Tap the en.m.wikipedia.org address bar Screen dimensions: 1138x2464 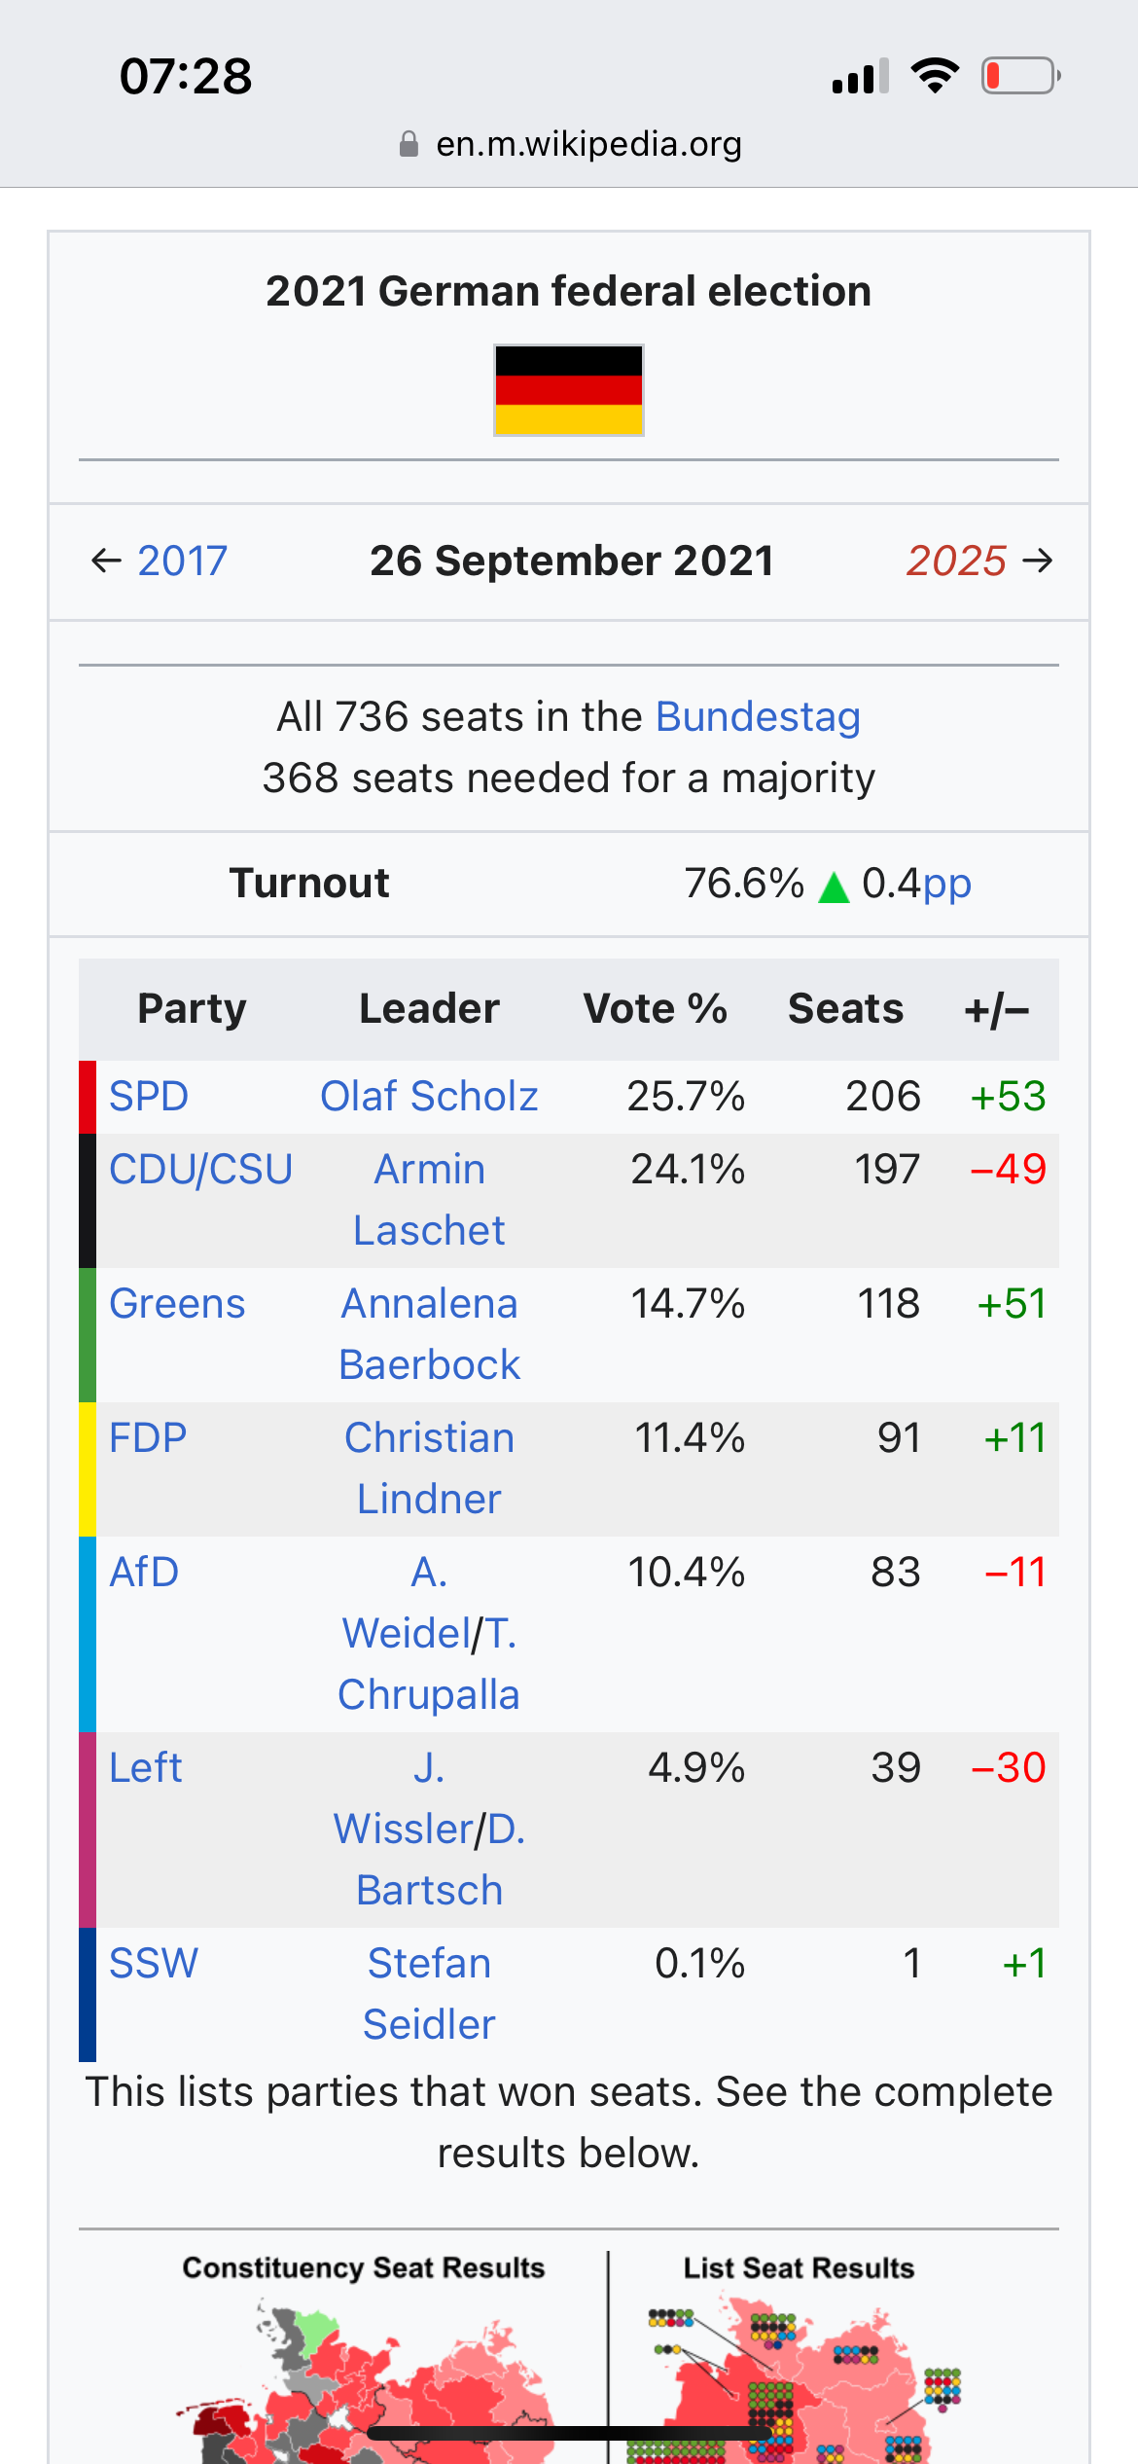click(x=569, y=144)
